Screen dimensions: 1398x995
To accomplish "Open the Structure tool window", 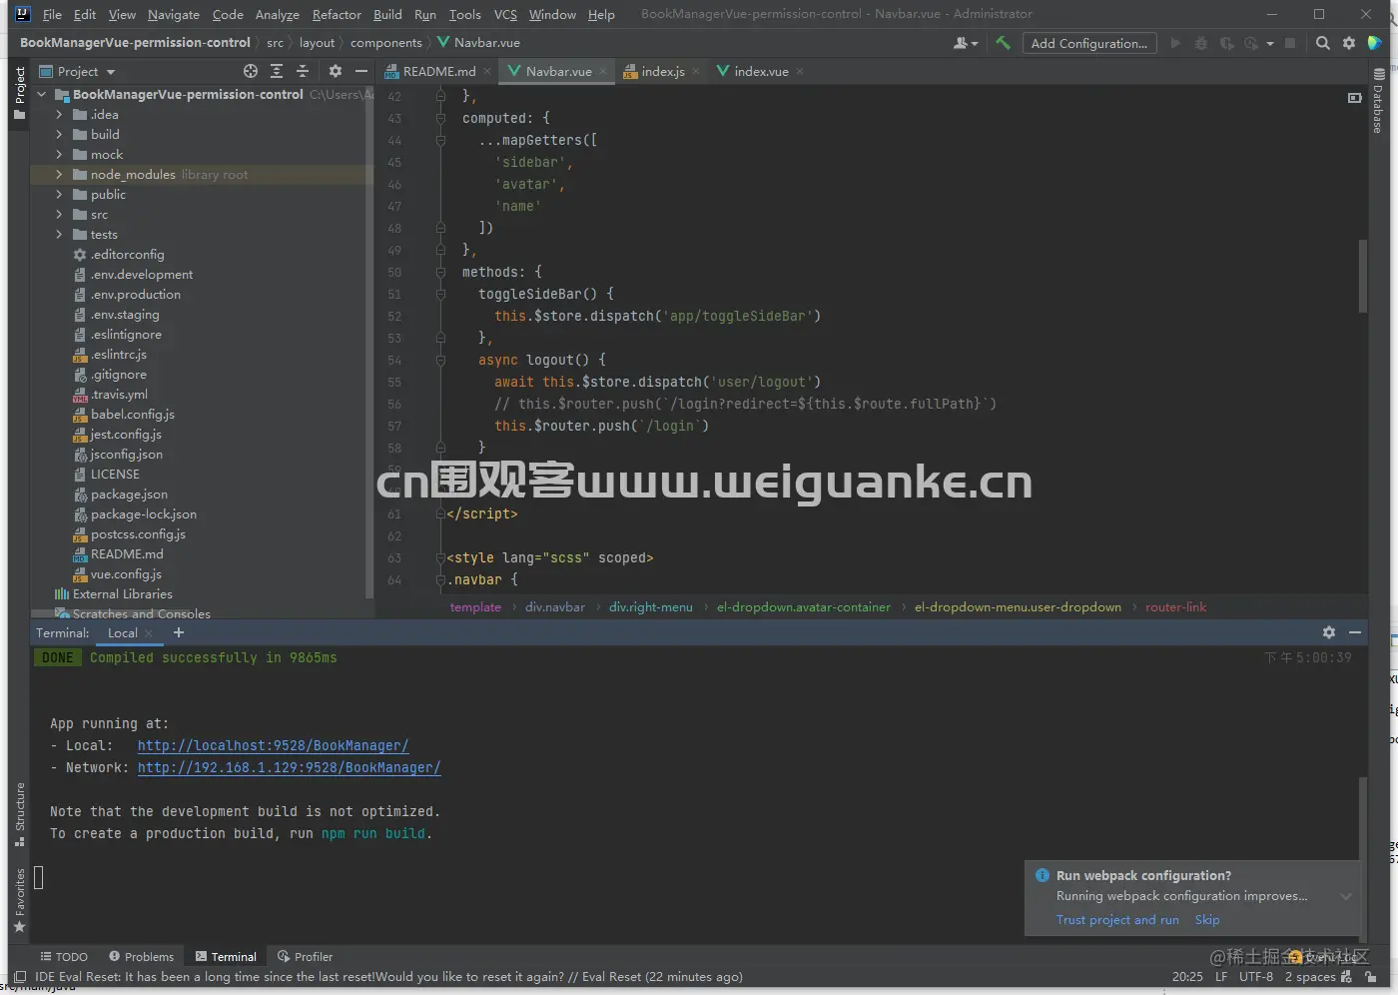I will point(20,813).
